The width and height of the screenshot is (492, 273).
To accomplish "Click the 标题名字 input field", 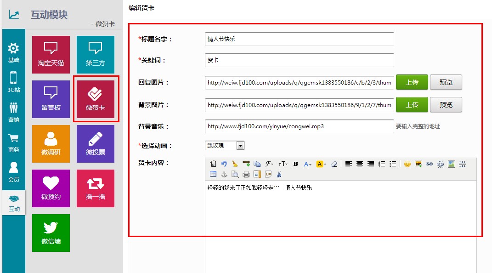I will pos(300,39).
